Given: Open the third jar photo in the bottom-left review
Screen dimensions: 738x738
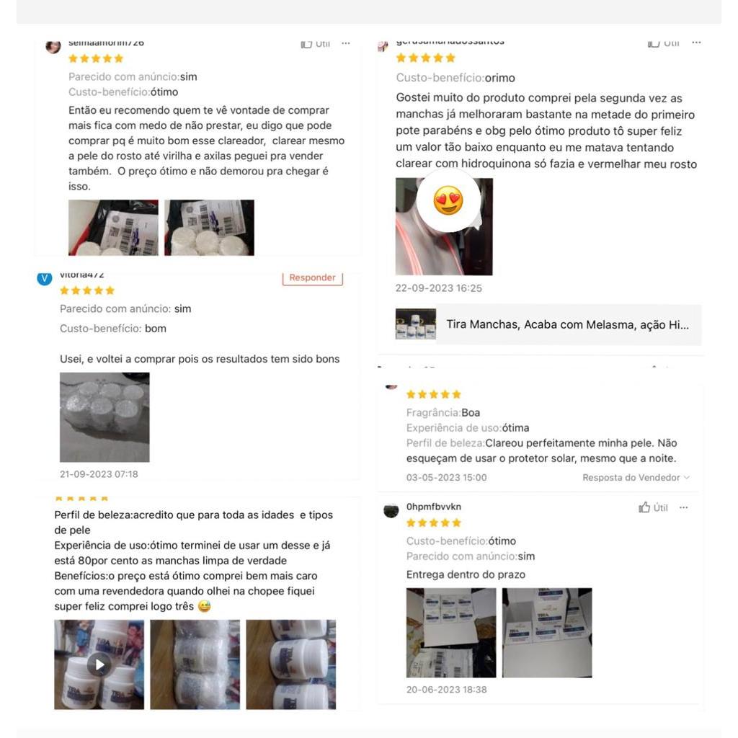Looking at the screenshot, I should tap(291, 664).
